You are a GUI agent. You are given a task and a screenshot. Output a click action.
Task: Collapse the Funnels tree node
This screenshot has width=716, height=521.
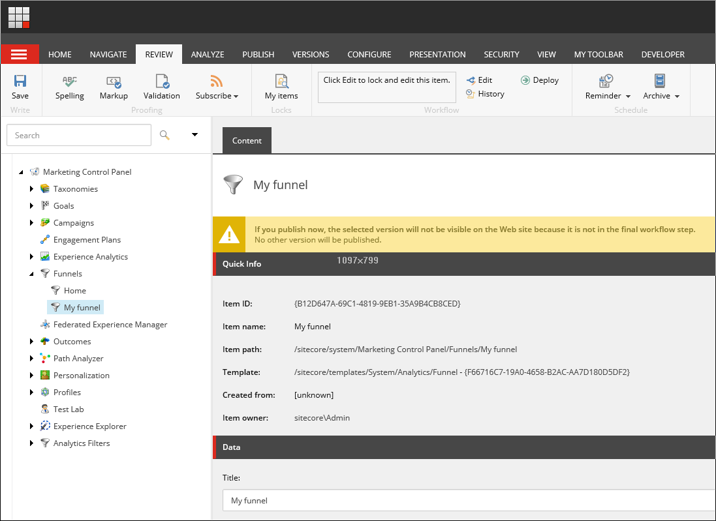pos(31,274)
